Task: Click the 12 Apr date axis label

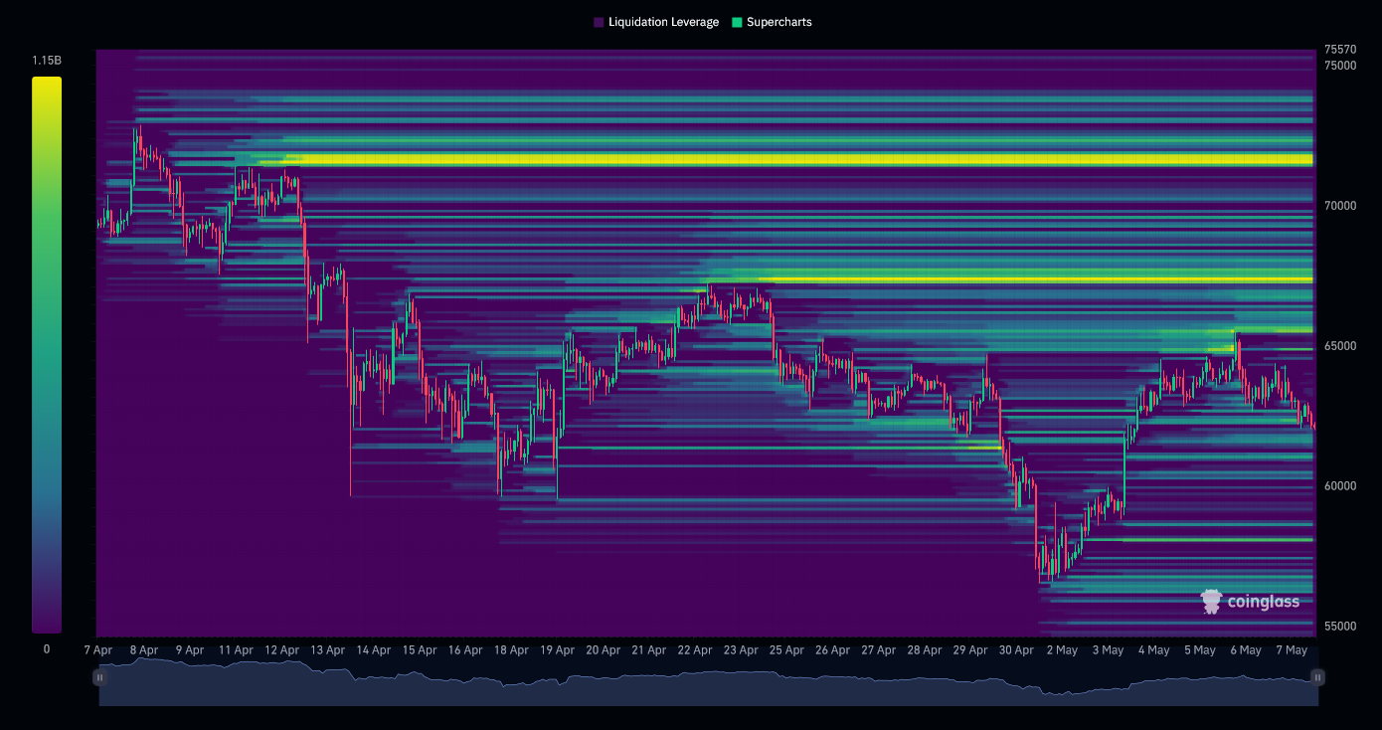Action: click(281, 650)
